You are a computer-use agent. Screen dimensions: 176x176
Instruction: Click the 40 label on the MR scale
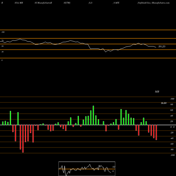click(172, 116)
